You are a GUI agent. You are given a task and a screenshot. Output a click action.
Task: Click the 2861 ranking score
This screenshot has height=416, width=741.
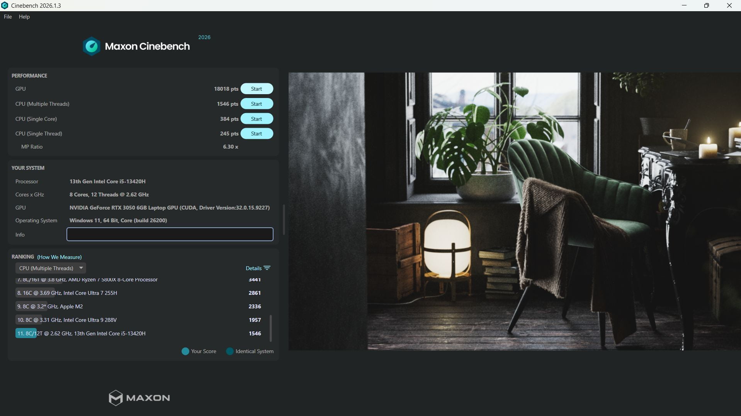[255, 293]
